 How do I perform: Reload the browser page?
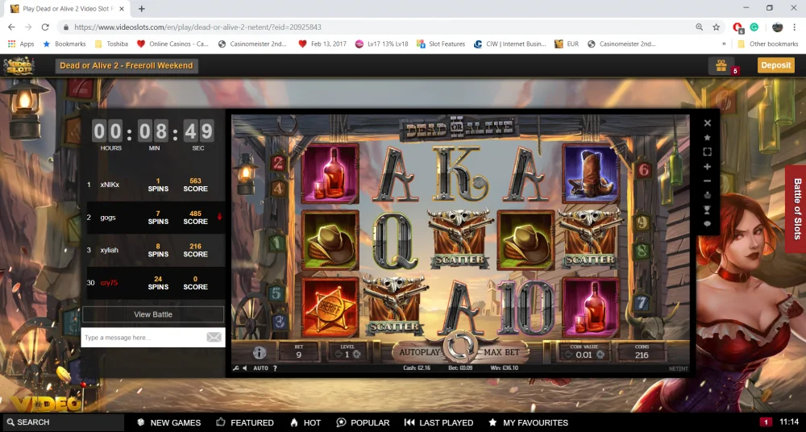tap(45, 27)
